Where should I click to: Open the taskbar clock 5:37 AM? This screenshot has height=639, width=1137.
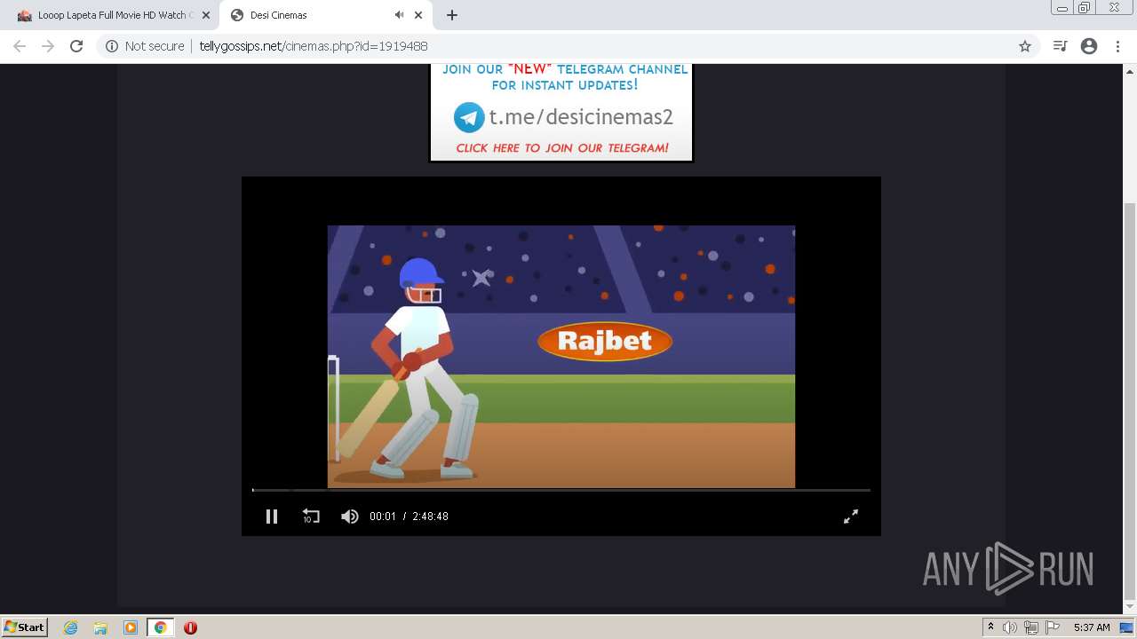click(1092, 627)
